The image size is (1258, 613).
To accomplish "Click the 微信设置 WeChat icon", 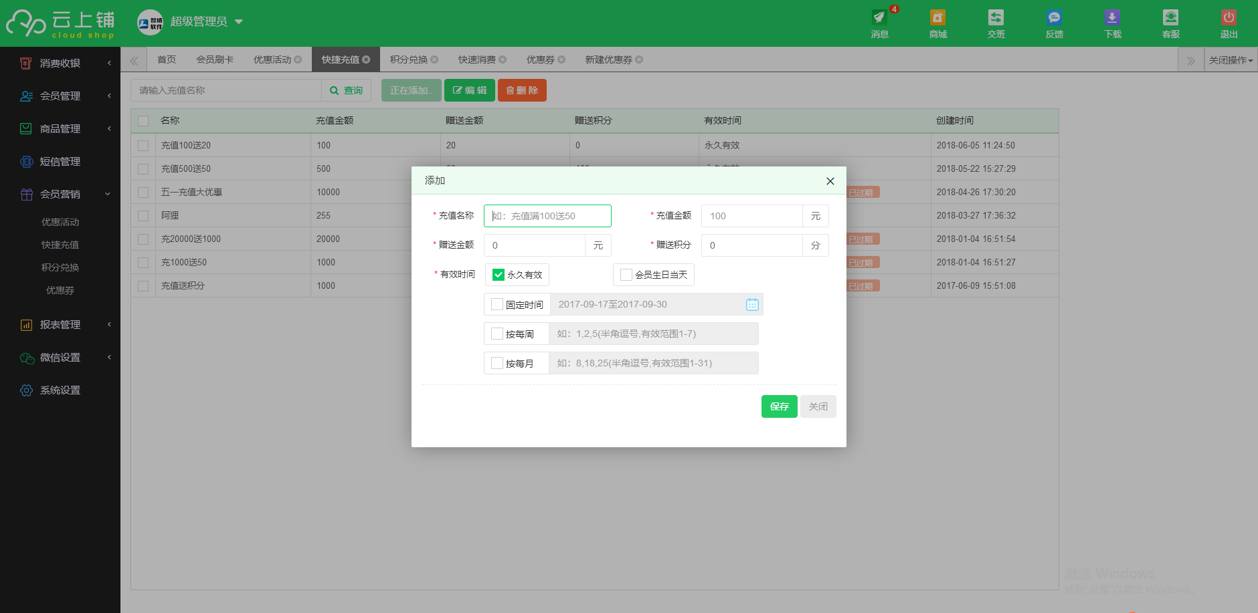I will coord(27,358).
